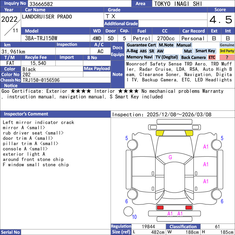Select the Genuine label
This screenshot has width=235, height=235.
point(227,45)
